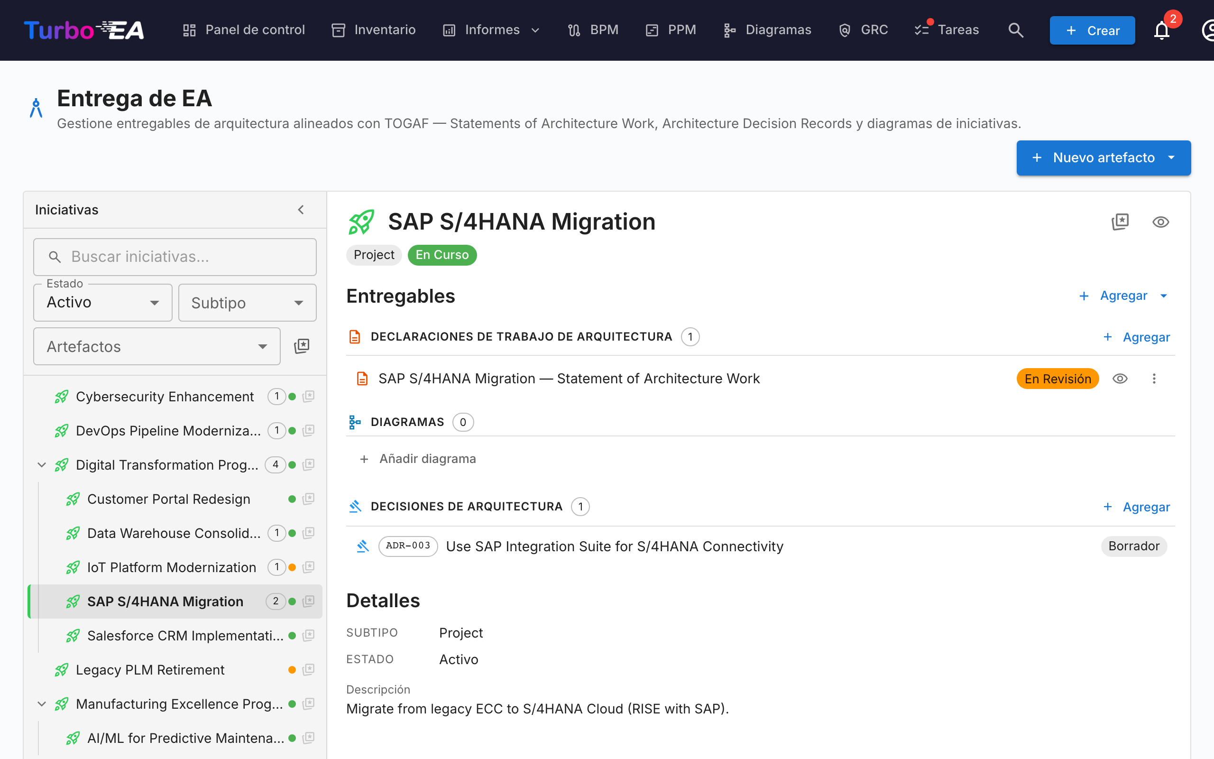The height and width of the screenshot is (759, 1214).
Task: Open the Inventario page
Action: [374, 30]
